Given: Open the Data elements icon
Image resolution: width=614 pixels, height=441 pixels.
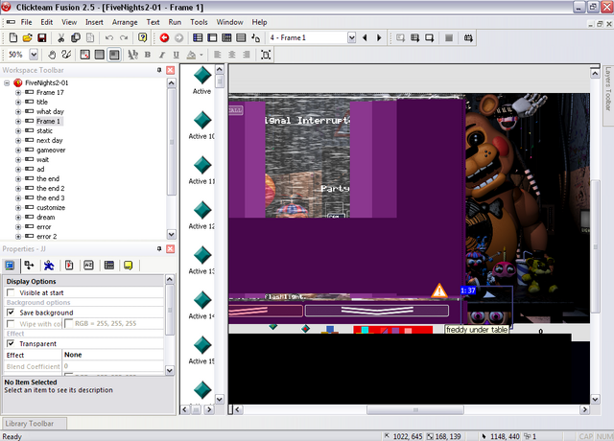Looking at the screenshot, I should (x=256, y=37).
